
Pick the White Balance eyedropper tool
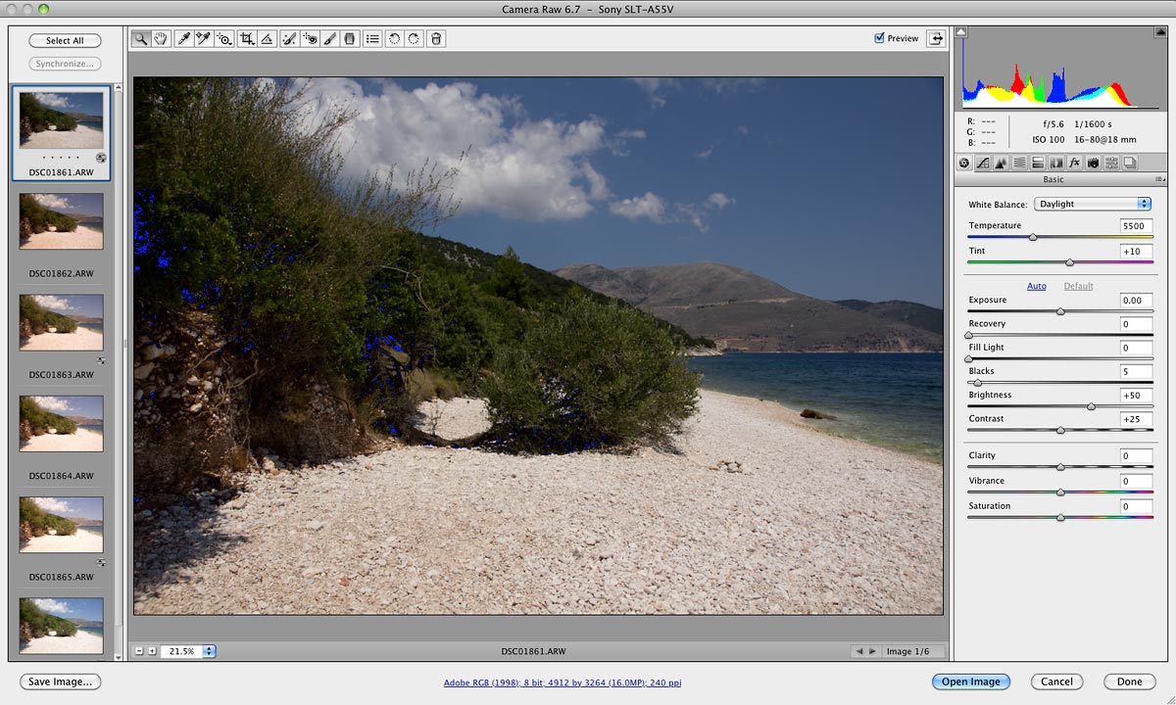183,39
